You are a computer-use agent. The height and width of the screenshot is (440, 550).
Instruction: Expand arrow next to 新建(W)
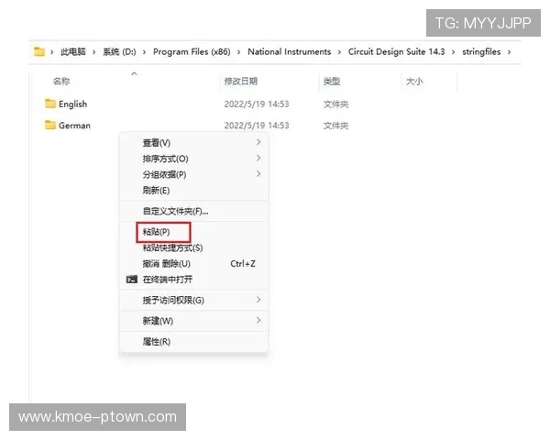[258, 320]
